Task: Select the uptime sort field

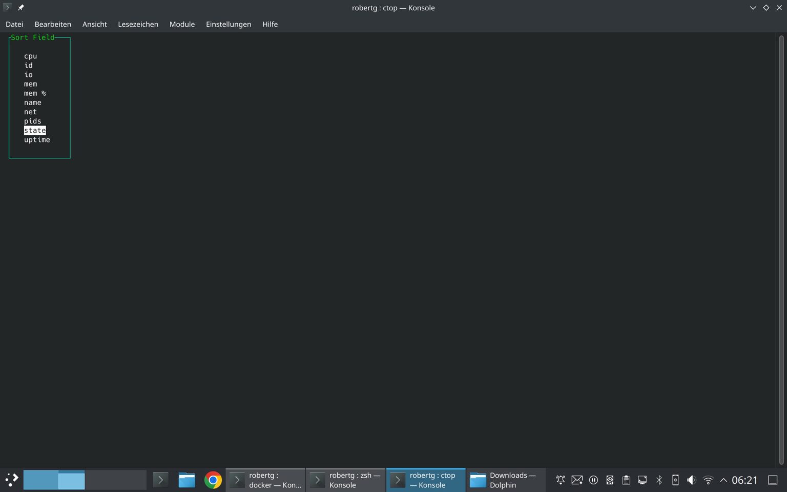Action: click(37, 139)
